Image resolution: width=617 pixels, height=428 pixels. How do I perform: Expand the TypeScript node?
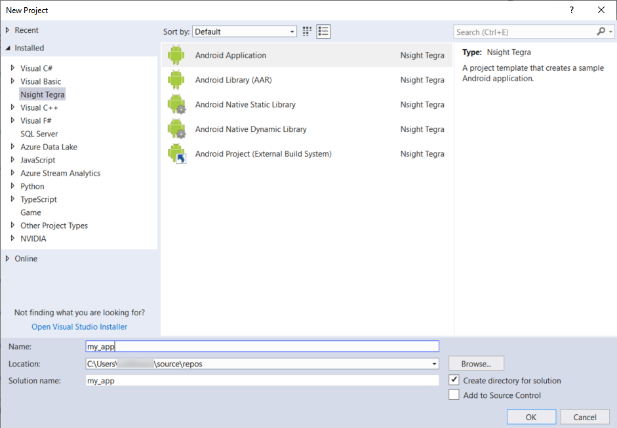click(12, 199)
